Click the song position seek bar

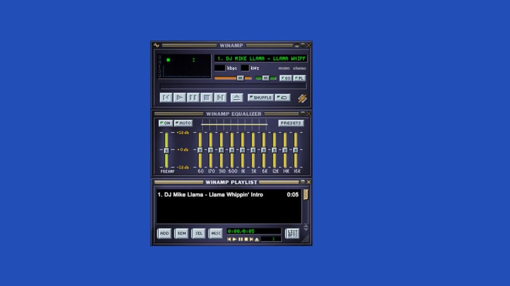click(x=233, y=86)
